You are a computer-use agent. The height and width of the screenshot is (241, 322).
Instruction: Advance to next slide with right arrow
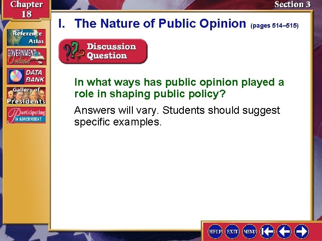(302, 232)
